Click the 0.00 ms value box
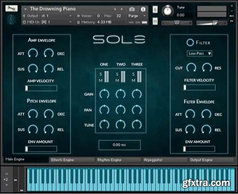The image size is (238, 194). (x=119, y=145)
